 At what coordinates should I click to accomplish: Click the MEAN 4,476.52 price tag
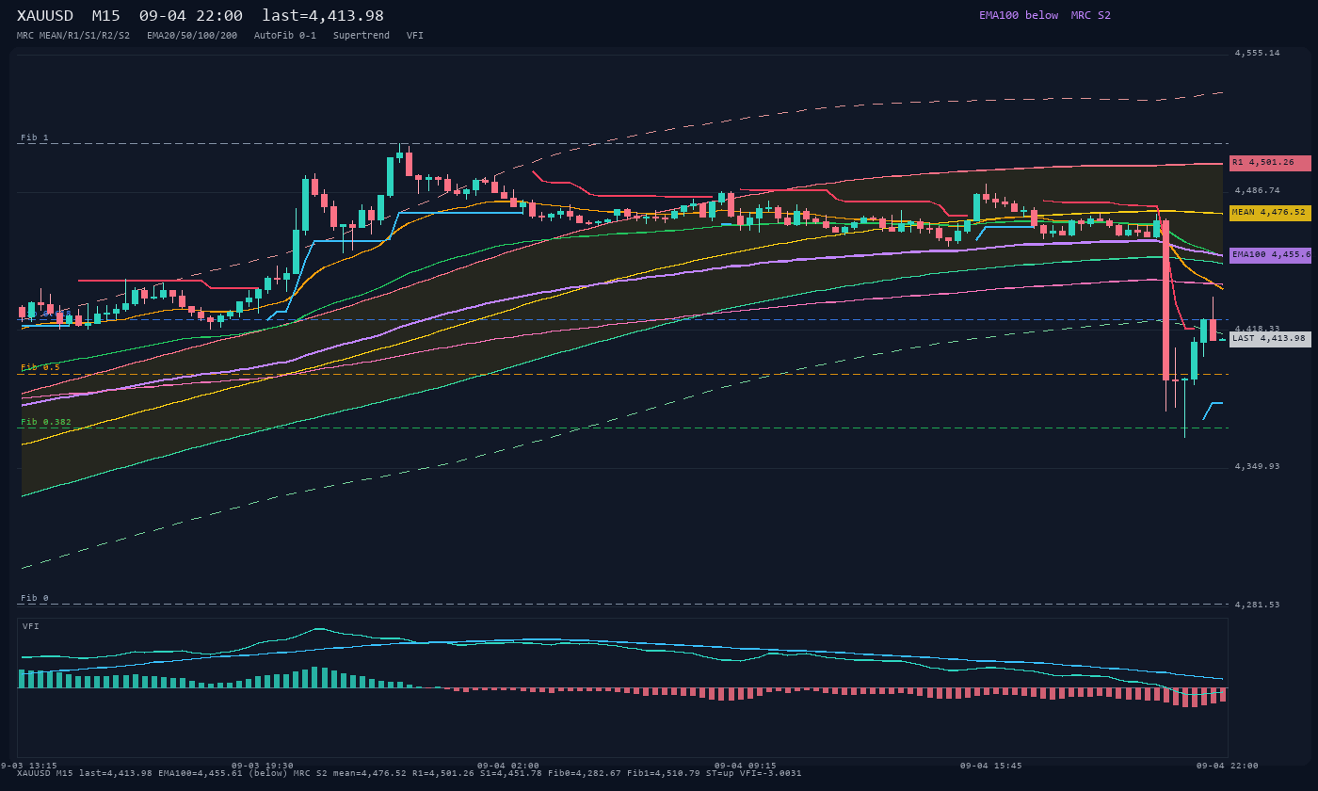tap(1270, 213)
